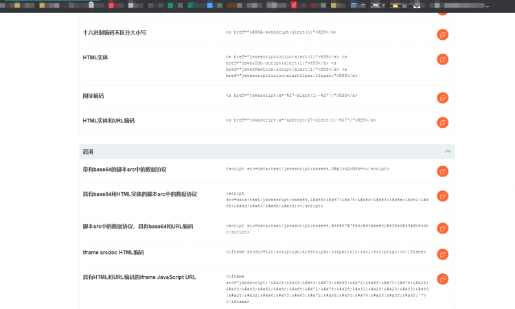This screenshot has width=515, height=309.
Task: Select the iframe srcdoc HTML编码 label
Action: 113,253
